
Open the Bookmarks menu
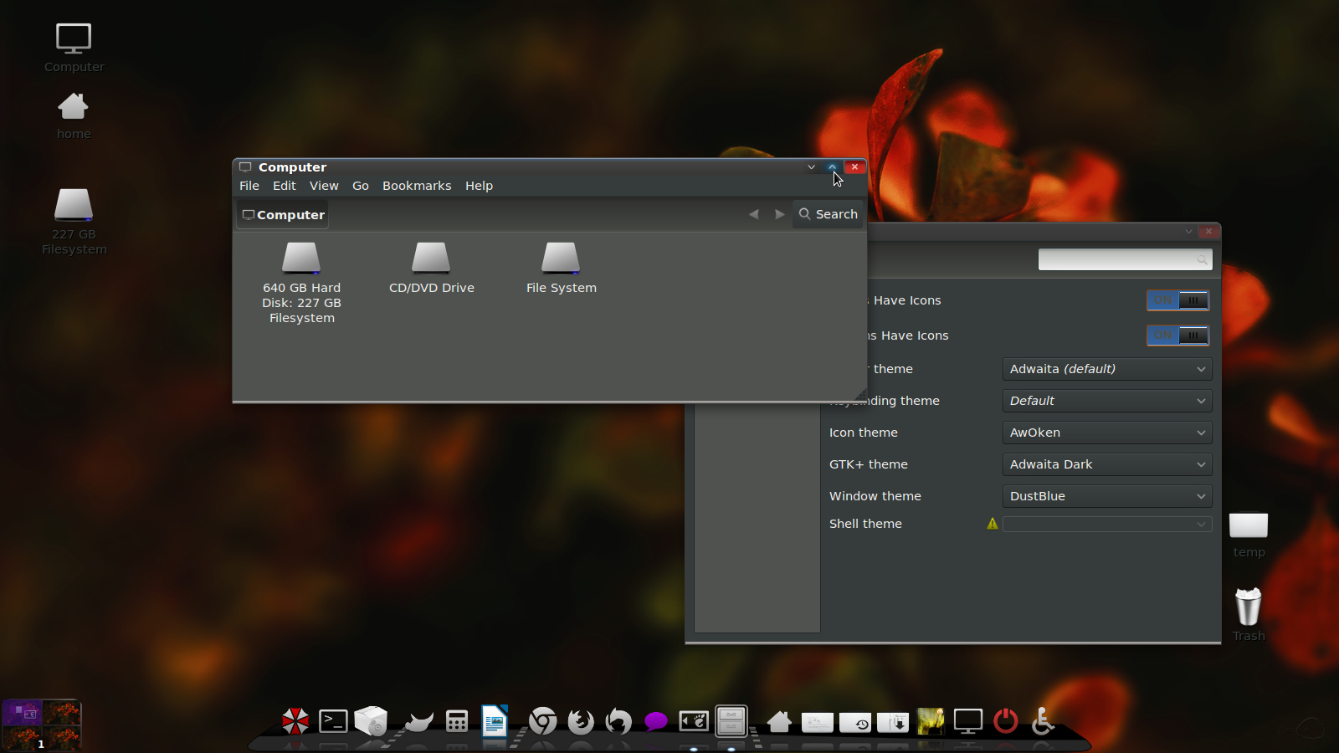pyautogui.click(x=417, y=186)
